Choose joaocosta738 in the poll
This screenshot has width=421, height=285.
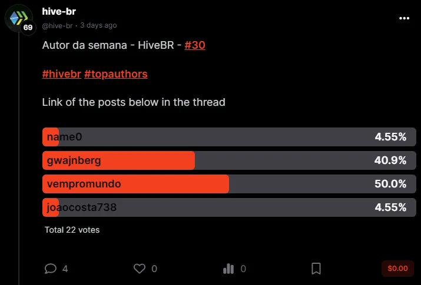[229, 207]
